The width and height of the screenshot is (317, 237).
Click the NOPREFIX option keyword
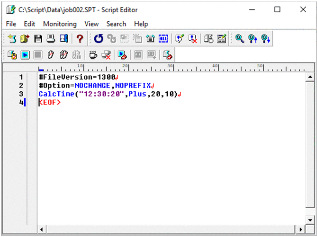click(133, 86)
